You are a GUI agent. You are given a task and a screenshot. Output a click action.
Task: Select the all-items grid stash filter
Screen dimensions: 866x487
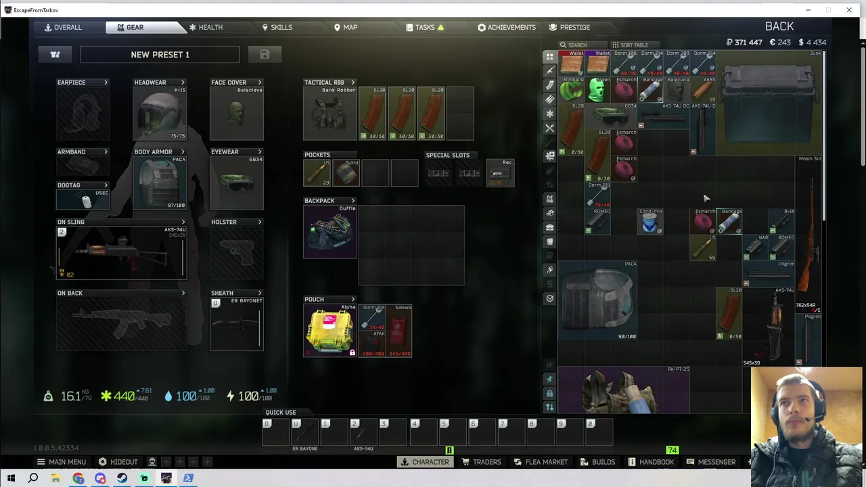(550, 57)
